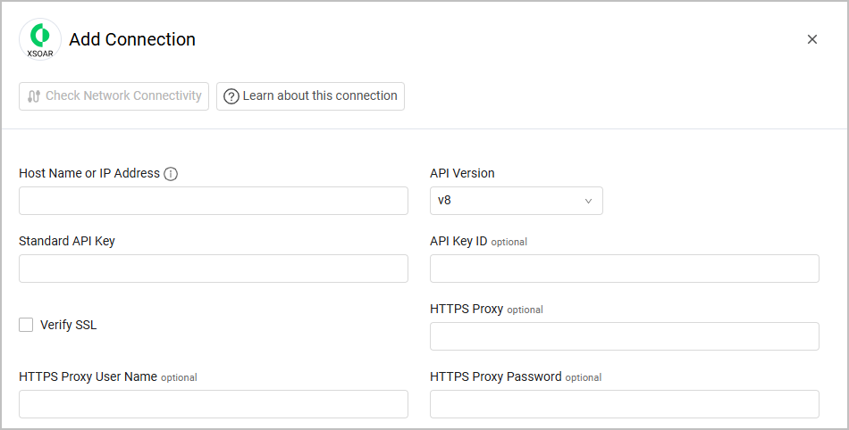Click the Host Name or IP Address label
Image resolution: width=849 pixels, height=430 pixels.
coord(89,173)
